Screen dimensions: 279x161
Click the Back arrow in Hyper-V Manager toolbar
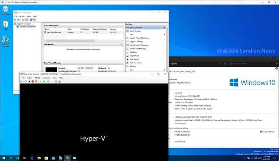click(15, 20)
